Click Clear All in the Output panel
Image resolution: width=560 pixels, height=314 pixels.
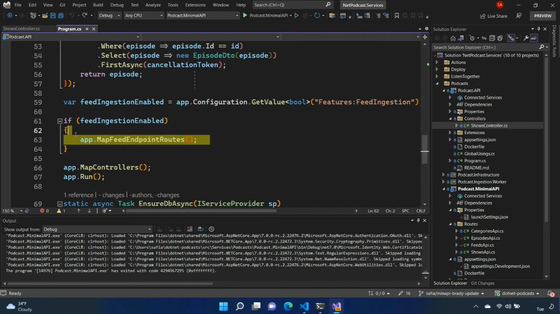click(x=190, y=229)
